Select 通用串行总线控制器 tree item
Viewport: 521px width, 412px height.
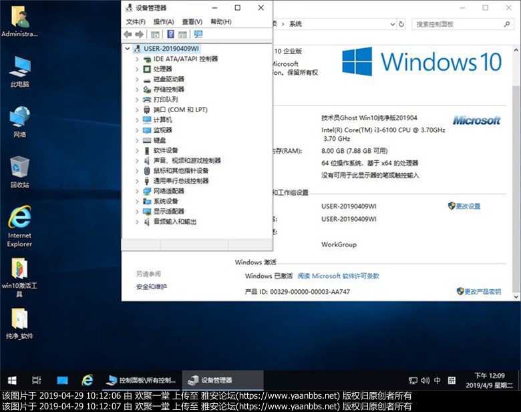tap(181, 181)
